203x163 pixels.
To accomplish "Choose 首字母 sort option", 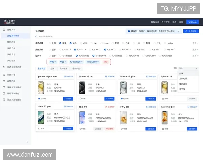I will 188,89.
